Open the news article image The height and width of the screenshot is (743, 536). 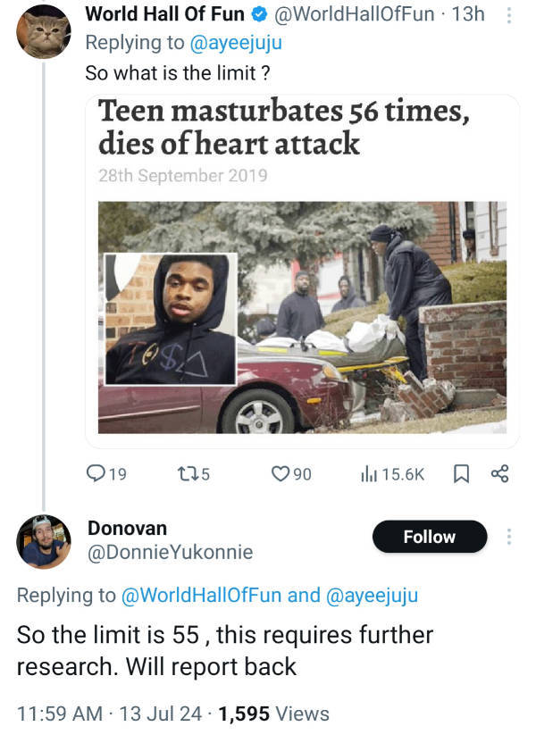coord(302,317)
